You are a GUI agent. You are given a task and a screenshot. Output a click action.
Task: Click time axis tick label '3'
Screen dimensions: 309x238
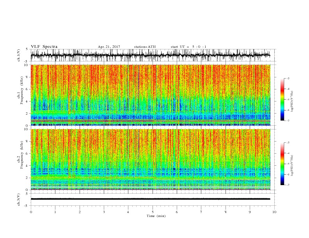(104, 212)
